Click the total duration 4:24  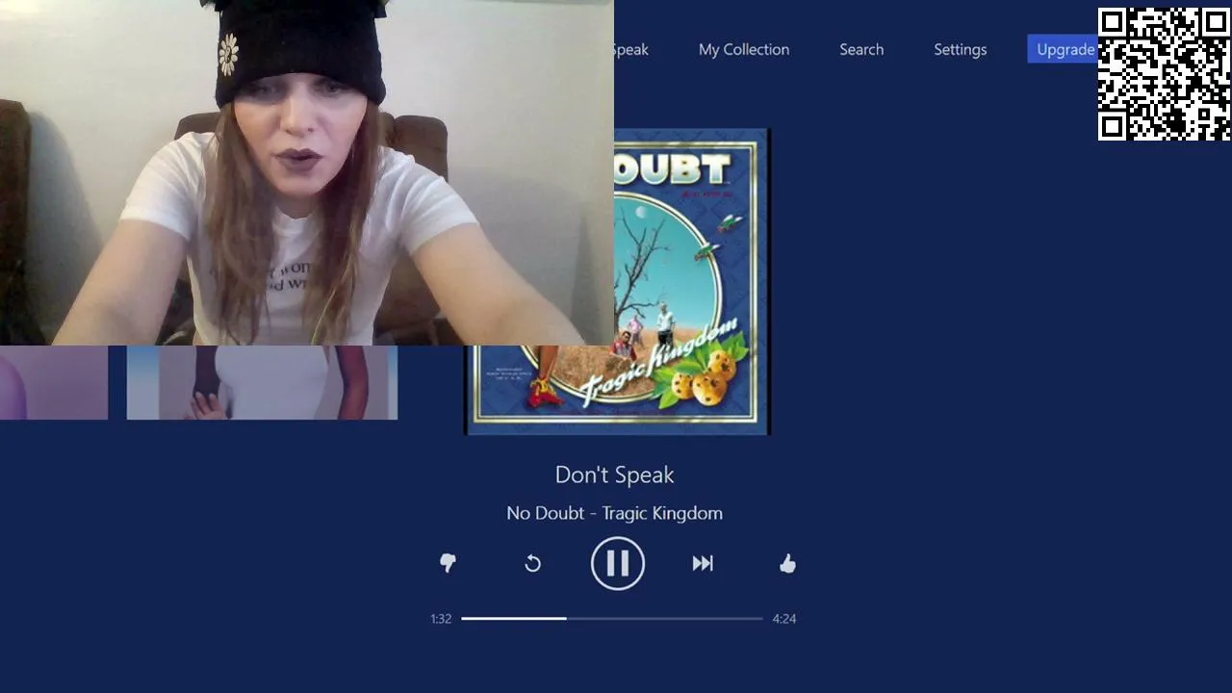(784, 619)
